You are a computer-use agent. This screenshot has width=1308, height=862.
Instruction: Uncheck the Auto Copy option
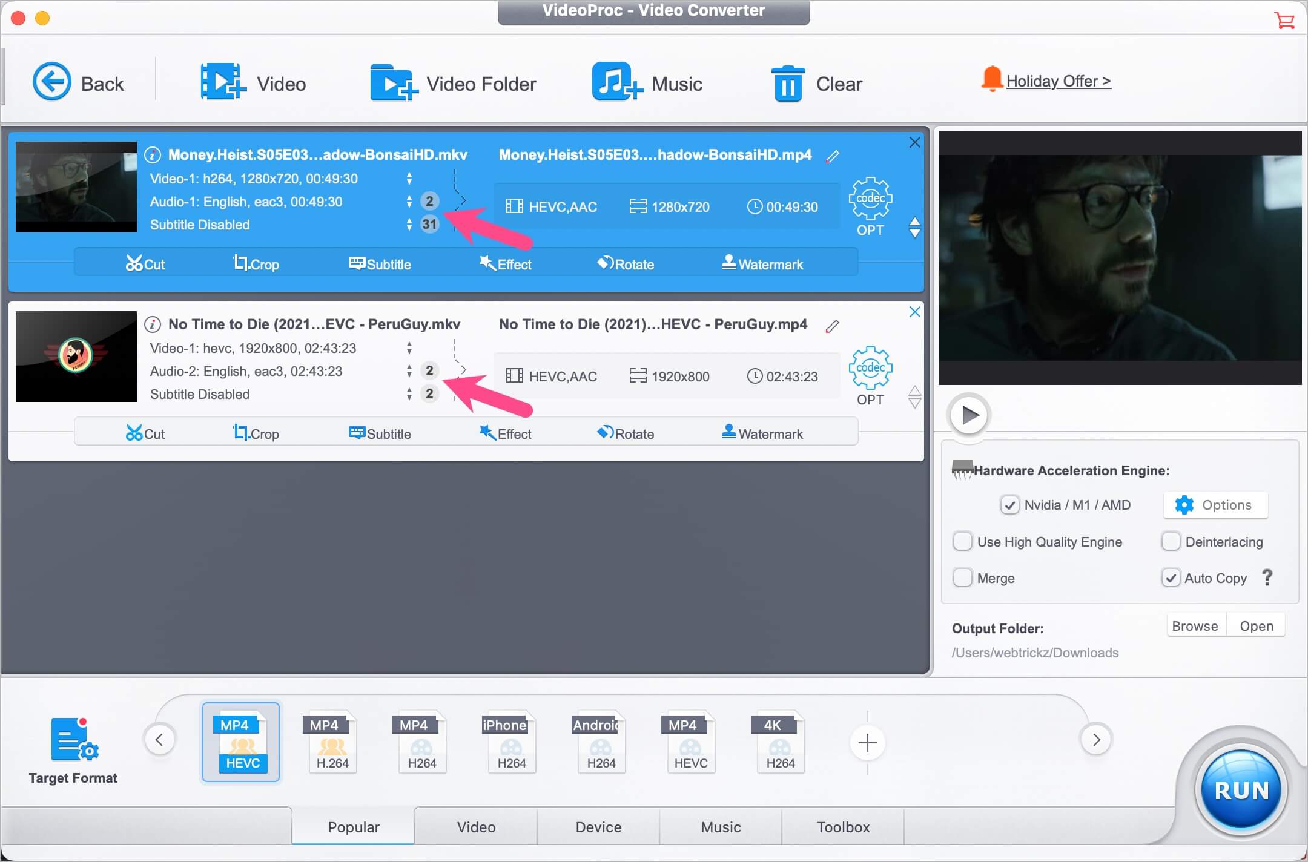pyautogui.click(x=1171, y=577)
